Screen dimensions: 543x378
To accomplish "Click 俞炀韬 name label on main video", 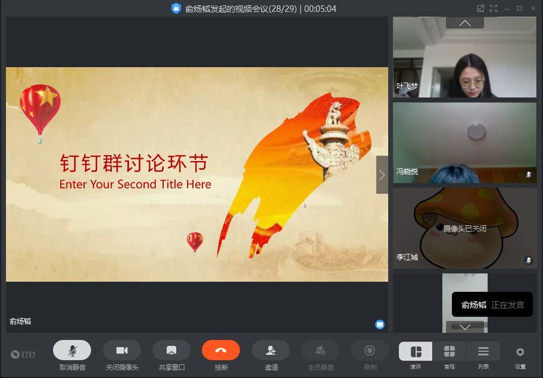I will (x=20, y=322).
